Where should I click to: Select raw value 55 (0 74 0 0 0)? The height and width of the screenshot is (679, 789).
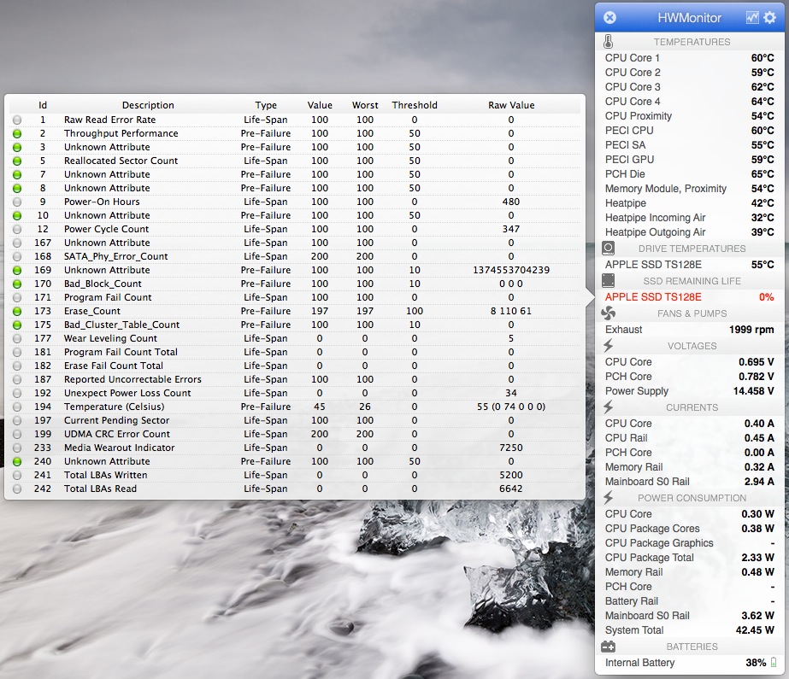[x=511, y=407]
